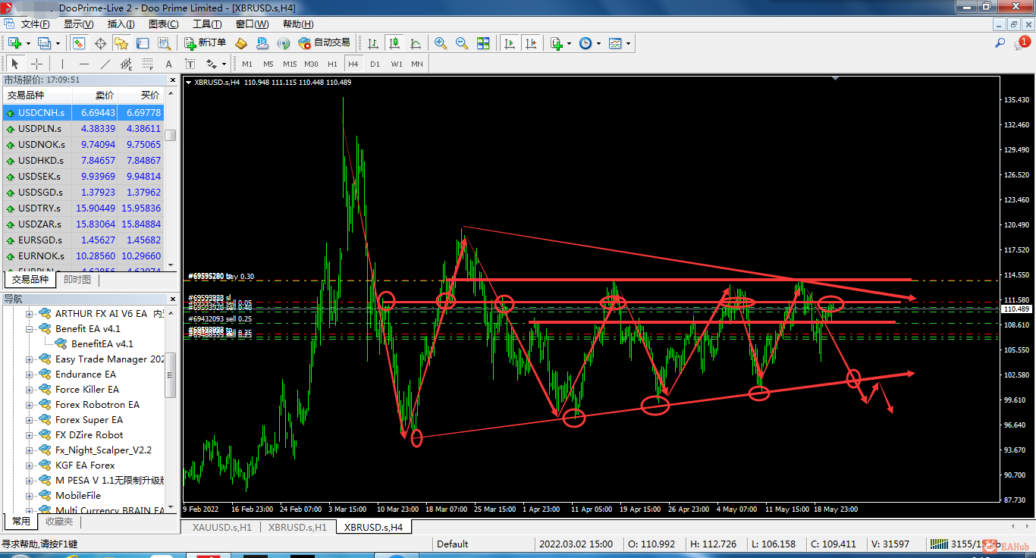Viewport: 1036px width, 558px height.
Task: Toggle the 自动交易 auto trading button
Action: click(x=325, y=43)
